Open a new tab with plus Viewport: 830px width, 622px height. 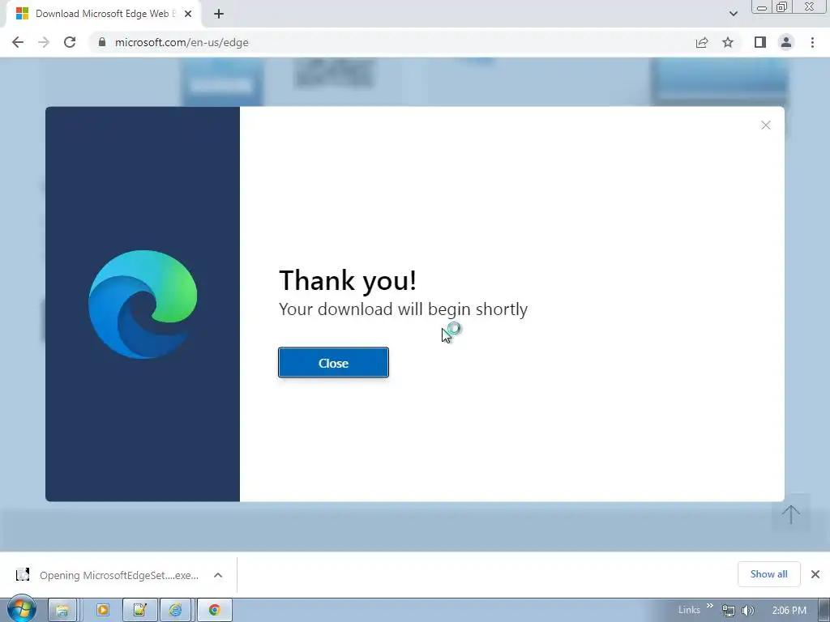[x=219, y=14]
